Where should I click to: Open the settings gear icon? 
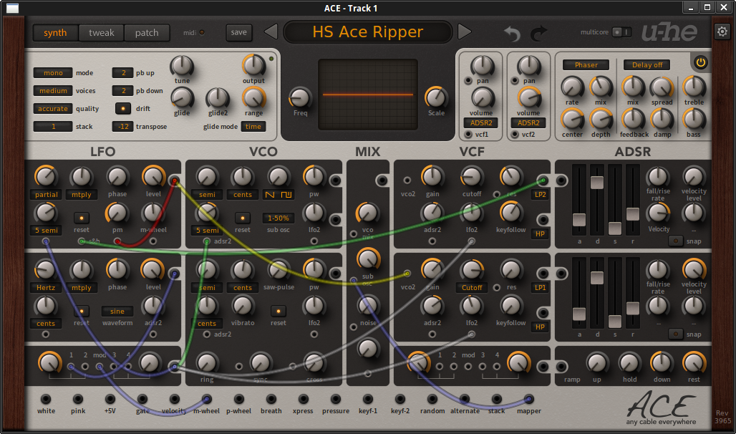[x=722, y=32]
